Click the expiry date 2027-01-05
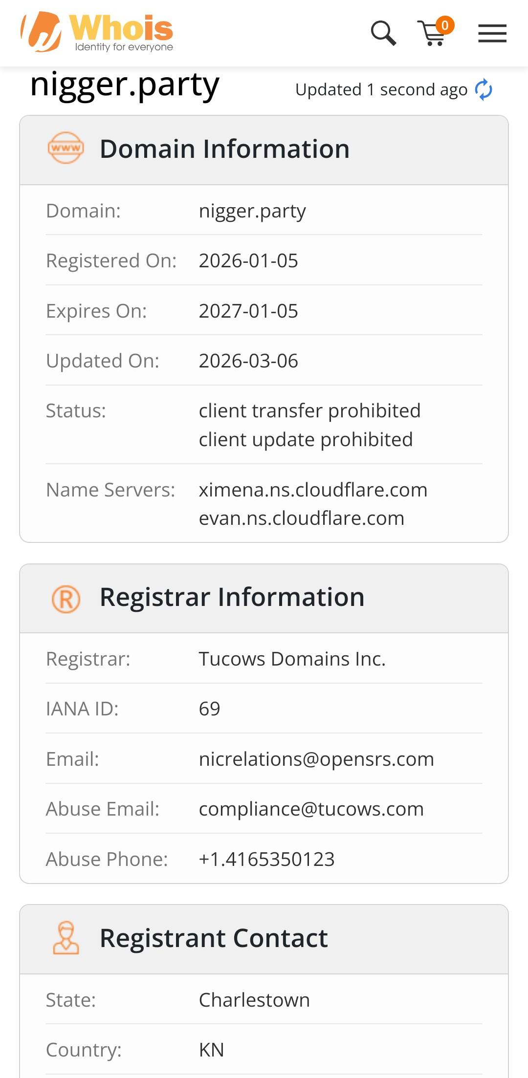 coord(248,311)
